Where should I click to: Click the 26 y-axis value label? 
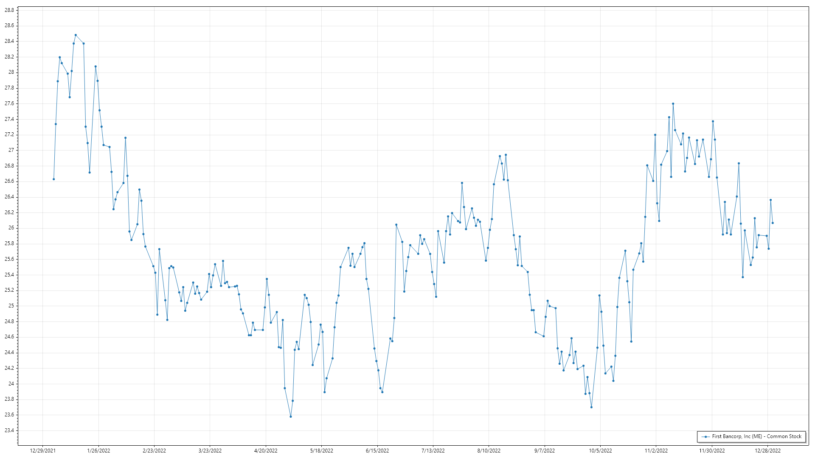[11, 228]
